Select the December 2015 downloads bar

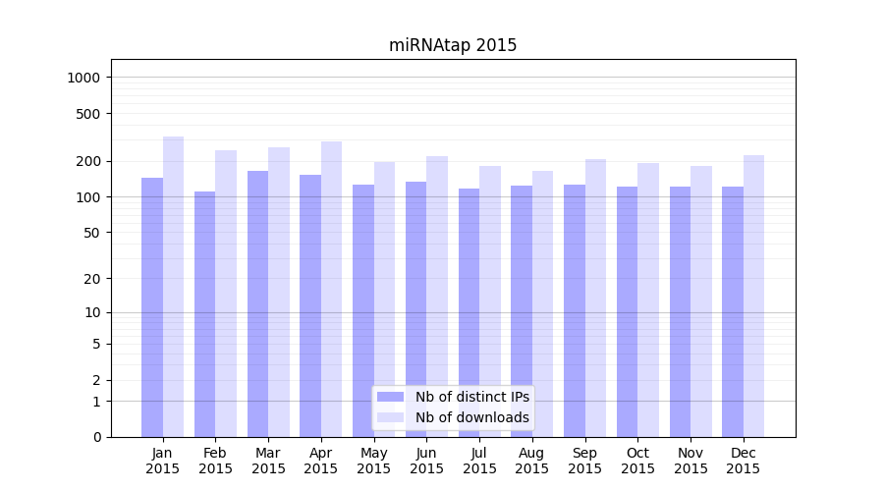[x=753, y=296]
